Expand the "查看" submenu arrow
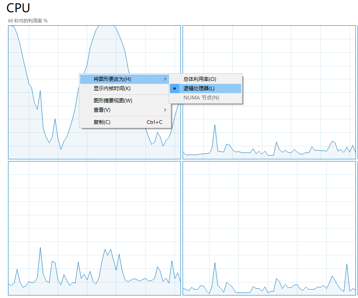 tap(165, 110)
